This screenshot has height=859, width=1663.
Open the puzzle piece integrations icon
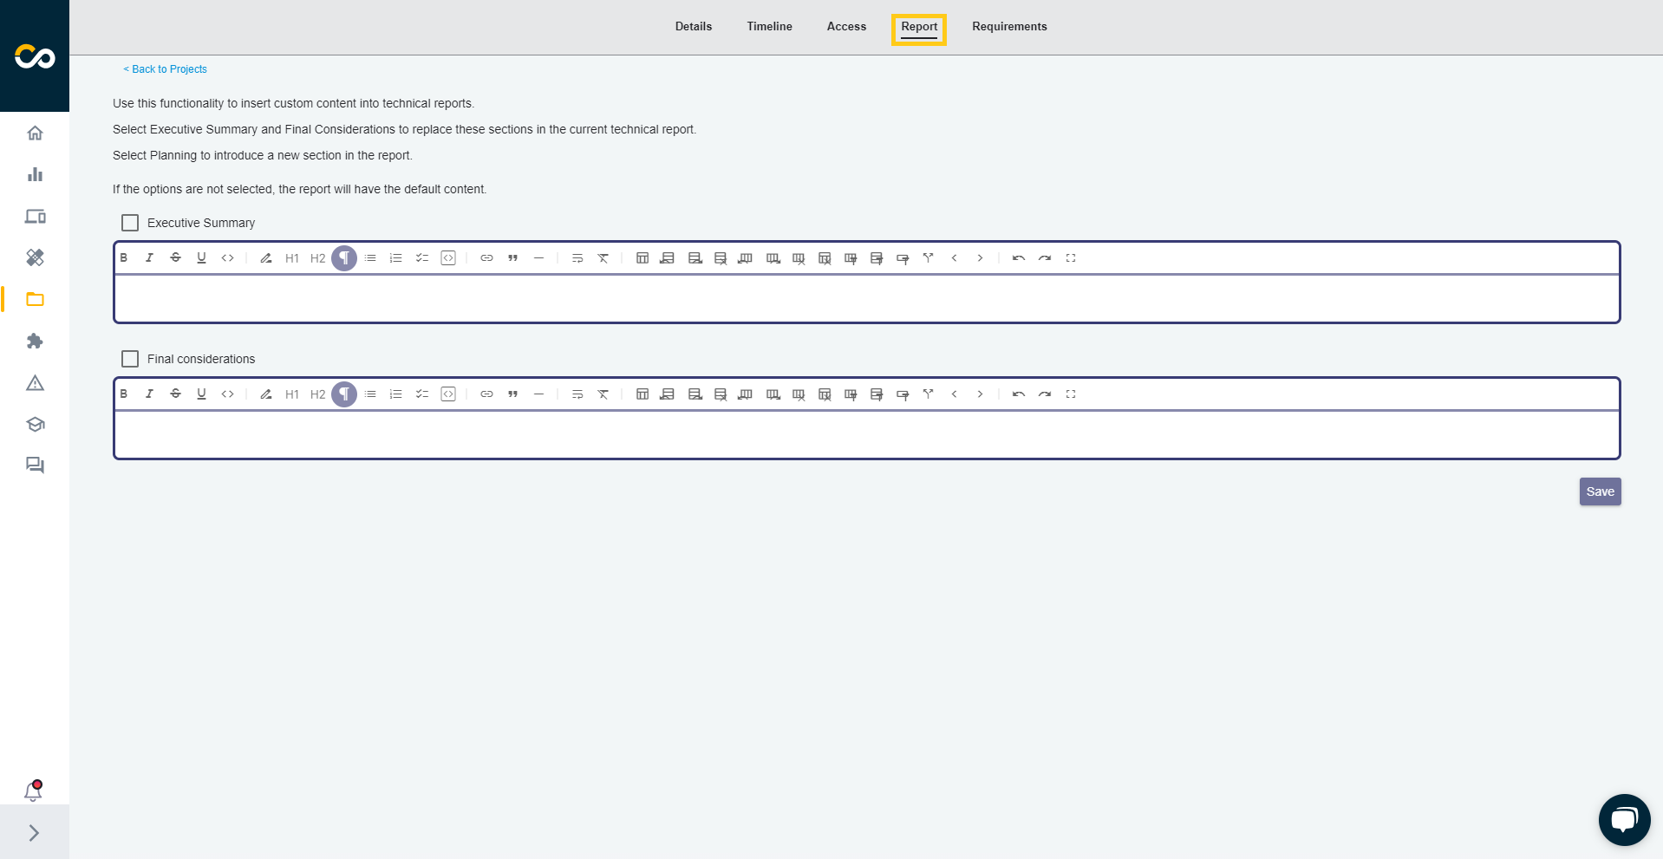coord(35,341)
